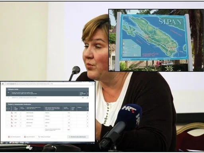Click the leftmost red icon below the table
This screenshot has height=153, width=204.
click(x=9, y=137)
